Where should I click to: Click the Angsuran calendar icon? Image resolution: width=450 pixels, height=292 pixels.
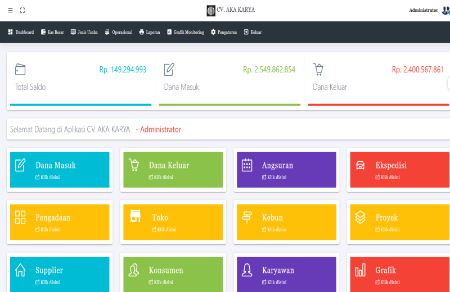tap(247, 165)
